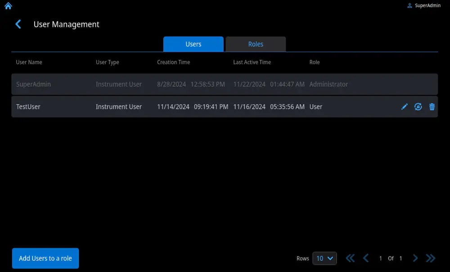Click the User Management title
Screen dimensions: 450x272
pos(66,24)
